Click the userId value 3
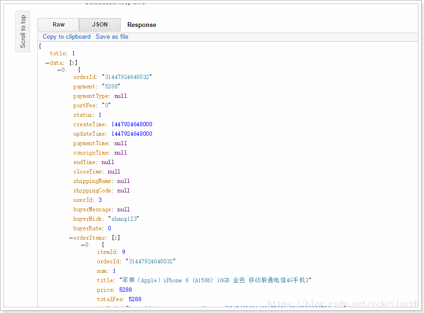This screenshot has width=424, height=313. click(100, 200)
